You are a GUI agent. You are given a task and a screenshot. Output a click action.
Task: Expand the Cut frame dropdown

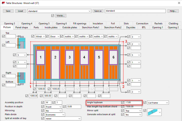tap(158, 103)
